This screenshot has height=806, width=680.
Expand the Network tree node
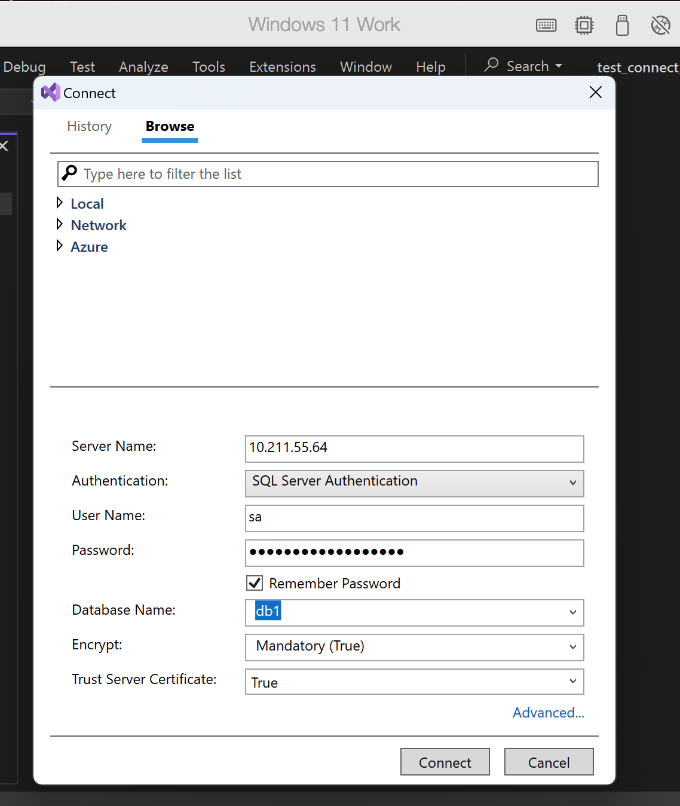coord(59,225)
